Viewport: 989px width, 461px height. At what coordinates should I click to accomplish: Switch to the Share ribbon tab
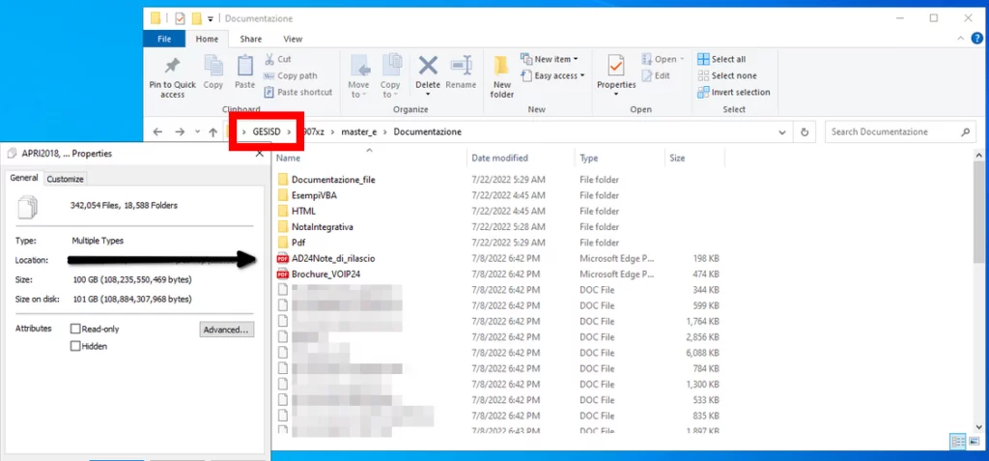(x=251, y=39)
